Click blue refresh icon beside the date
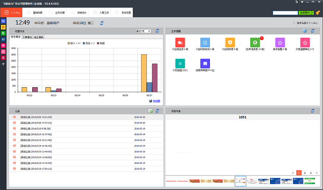This screenshot has height=190, width=323. tap(102, 23)
